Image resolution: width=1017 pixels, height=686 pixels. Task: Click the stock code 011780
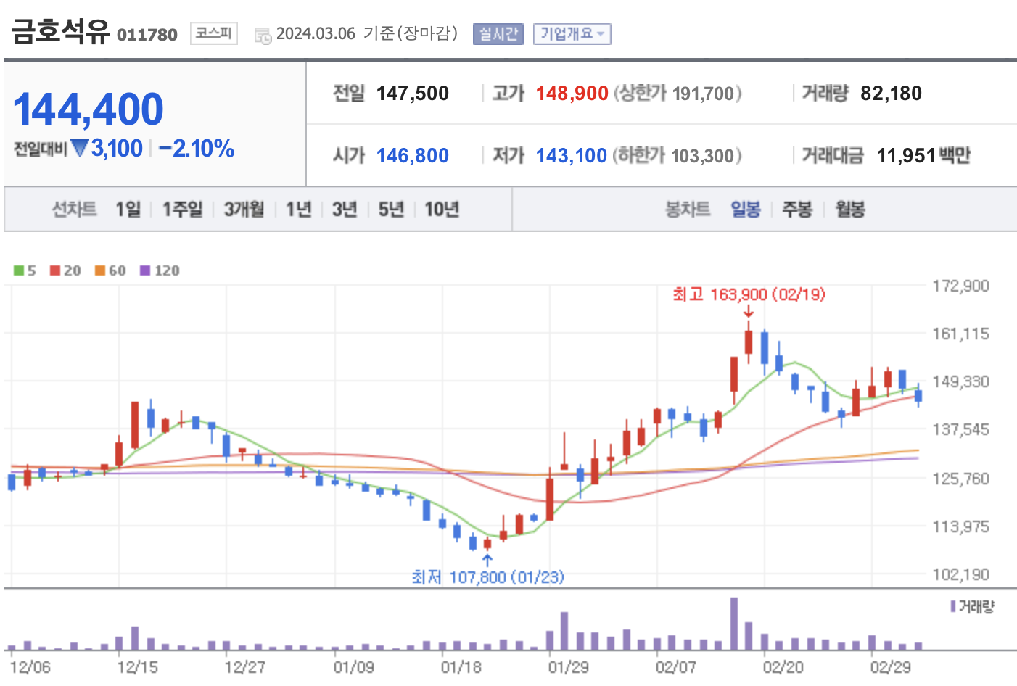tap(147, 35)
